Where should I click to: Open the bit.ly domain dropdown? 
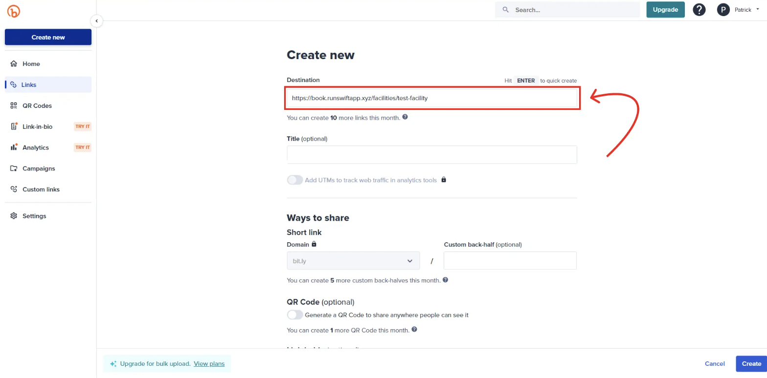353,261
